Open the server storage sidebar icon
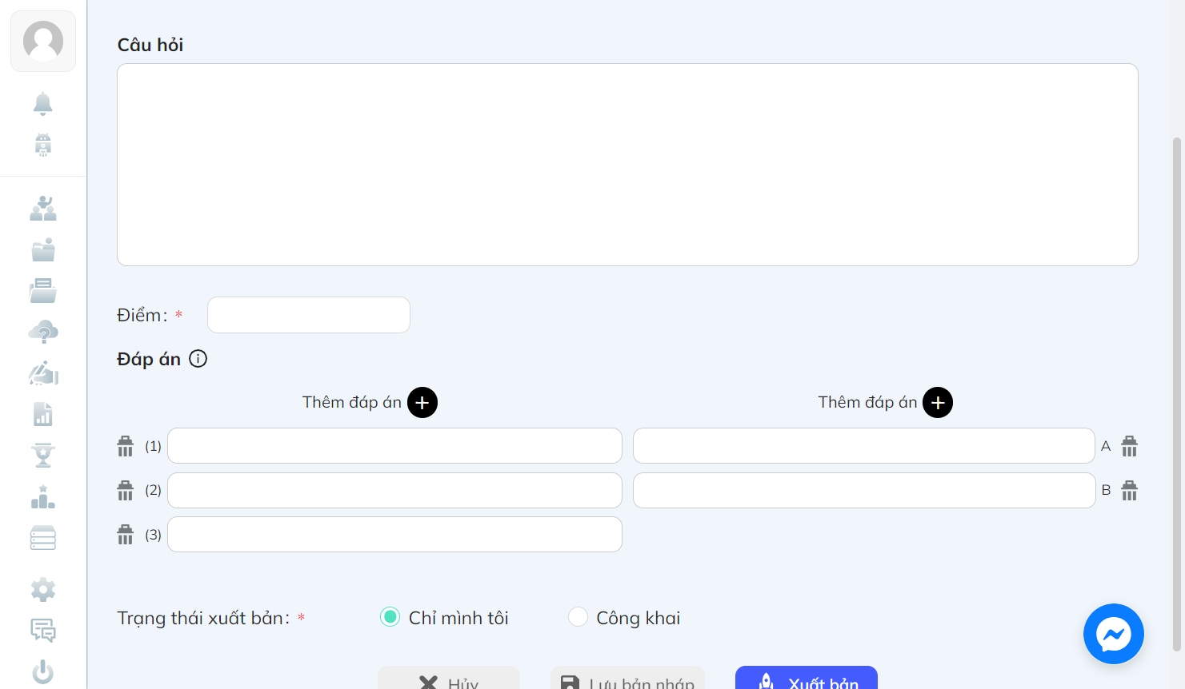The height and width of the screenshot is (689, 1185). [x=43, y=538]
